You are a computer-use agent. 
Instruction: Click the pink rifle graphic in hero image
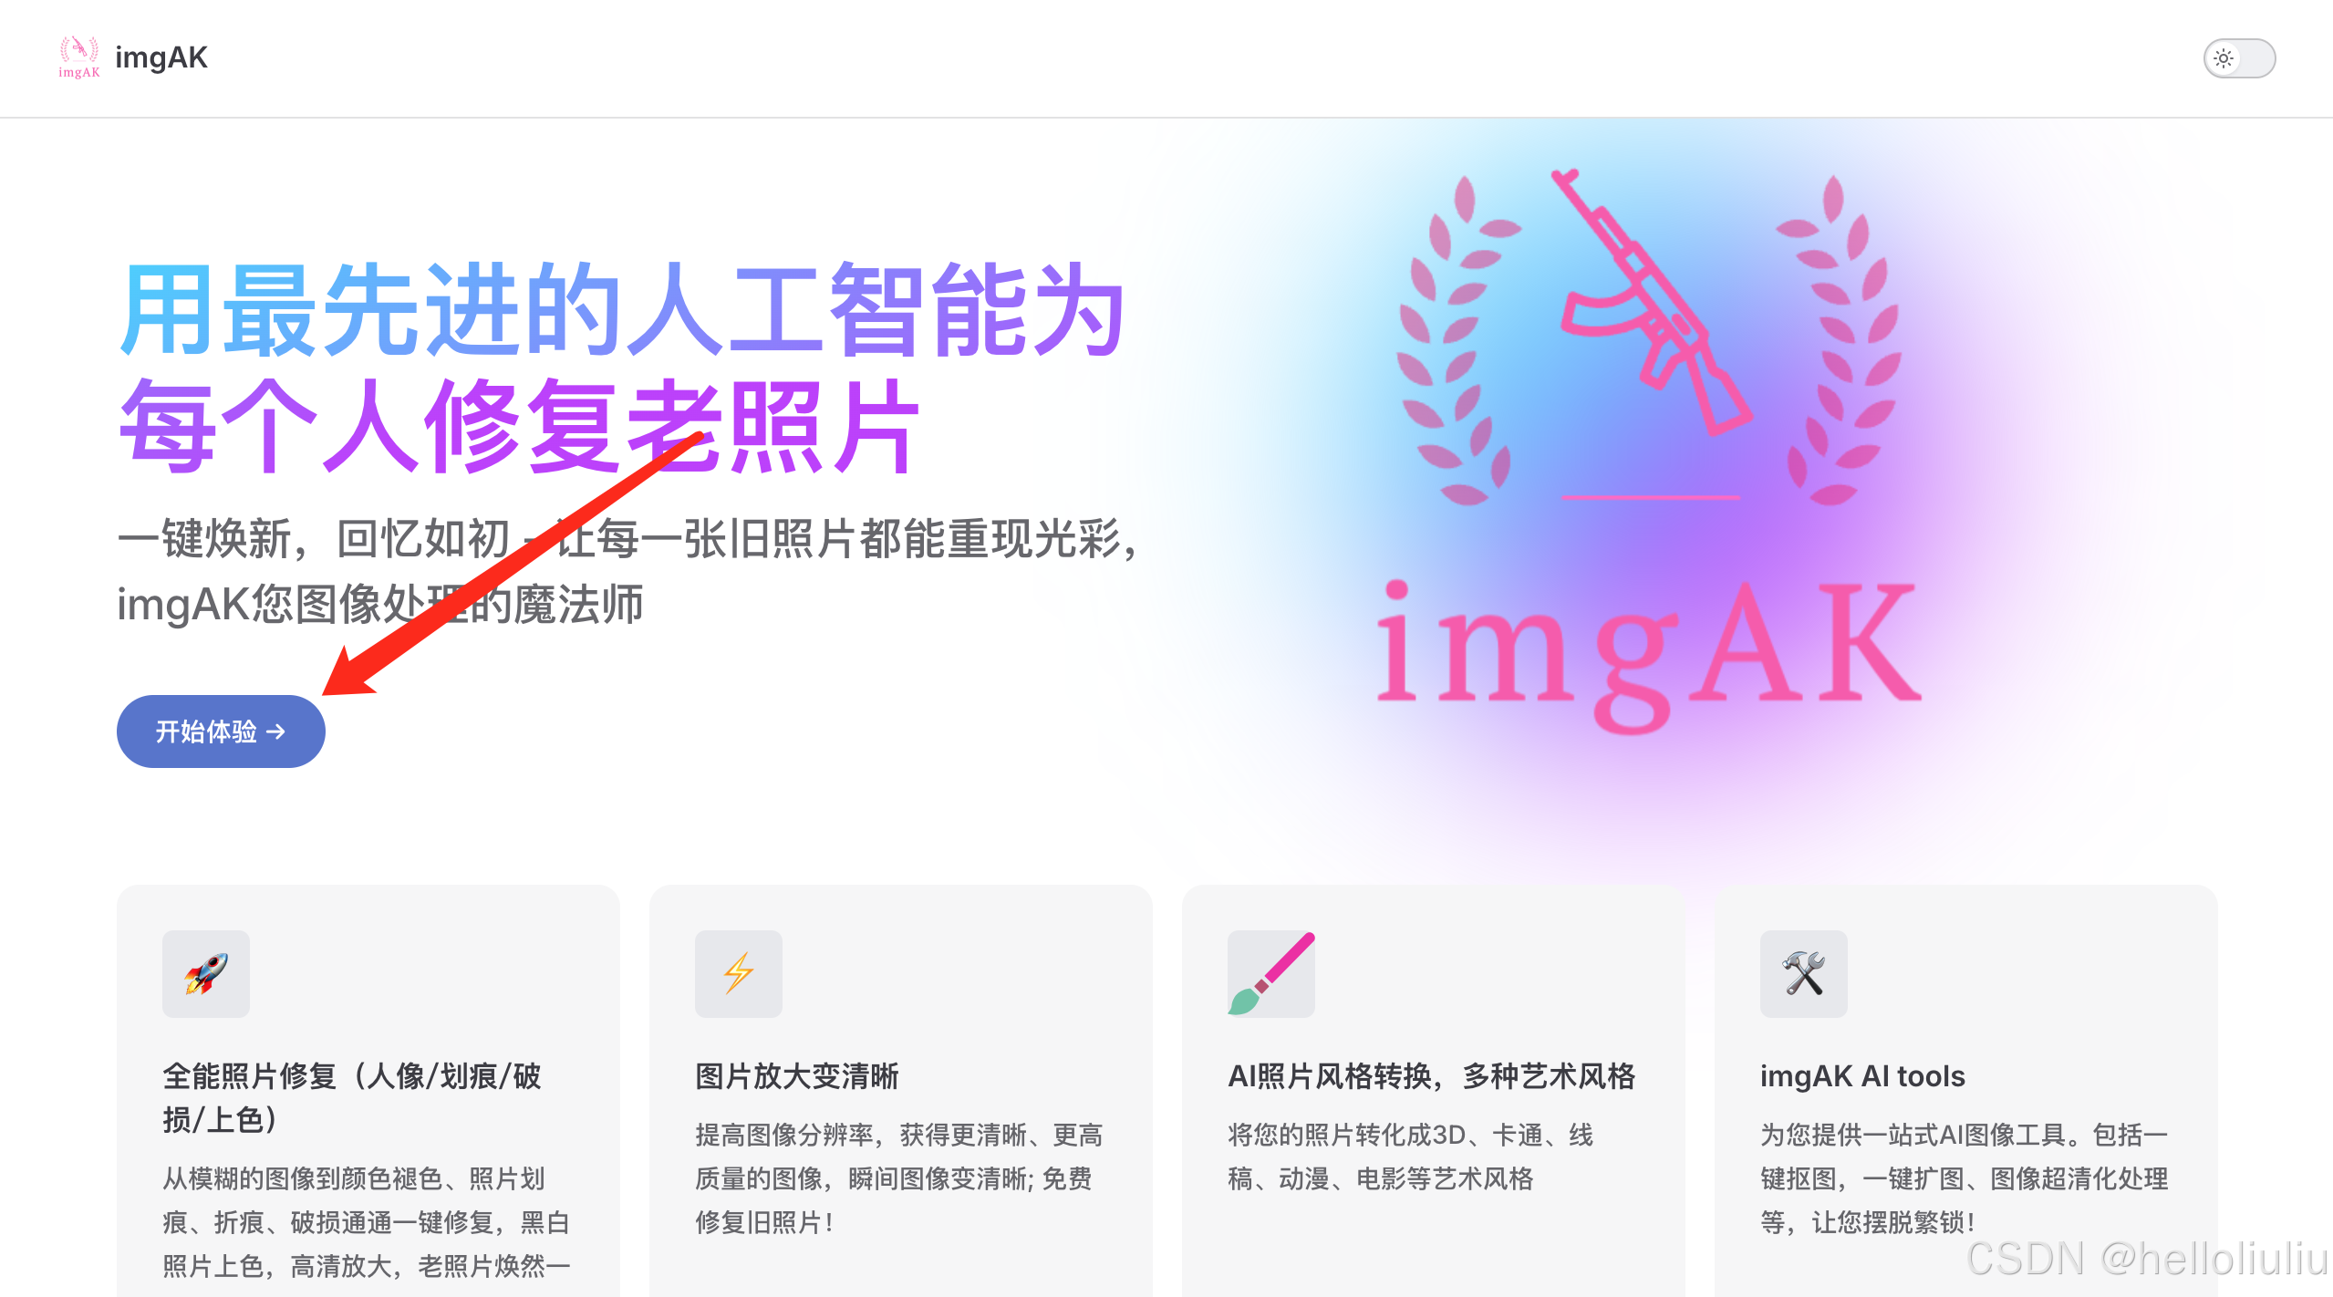pyautogui.click(x=1651, y=301)
